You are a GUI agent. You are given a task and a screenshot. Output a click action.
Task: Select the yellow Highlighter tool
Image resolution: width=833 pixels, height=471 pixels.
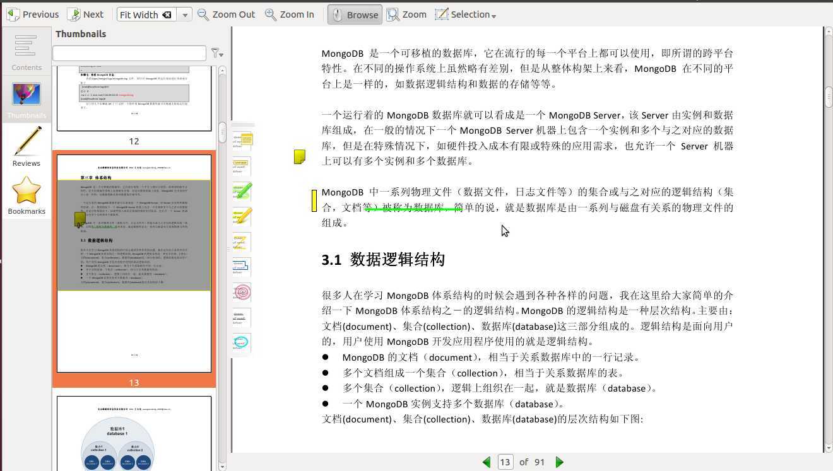pos(242,217)
